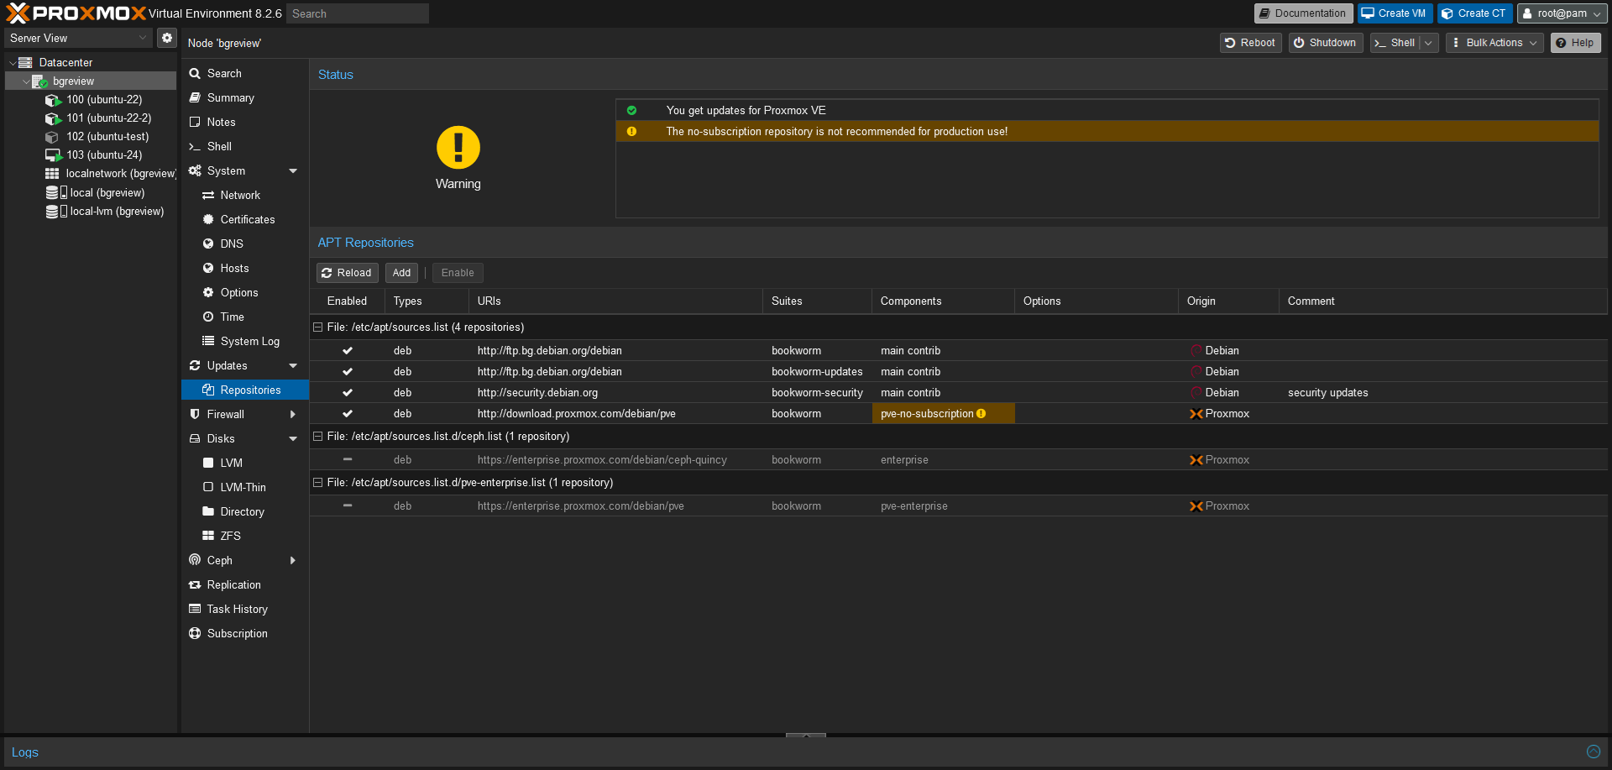Click the Reboot button
The height and width of the screenshot is (770, 1612).
coord(1250,43)
